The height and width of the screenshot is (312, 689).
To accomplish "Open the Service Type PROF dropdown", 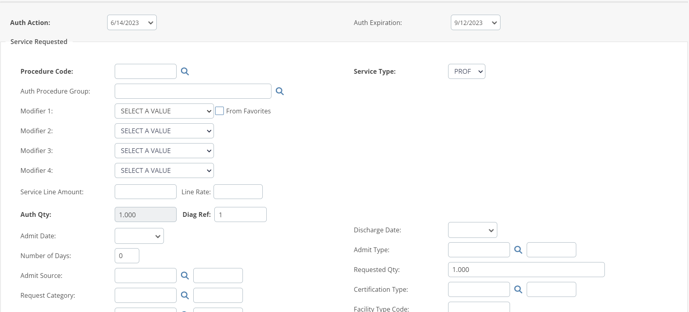I will [466, 71].
